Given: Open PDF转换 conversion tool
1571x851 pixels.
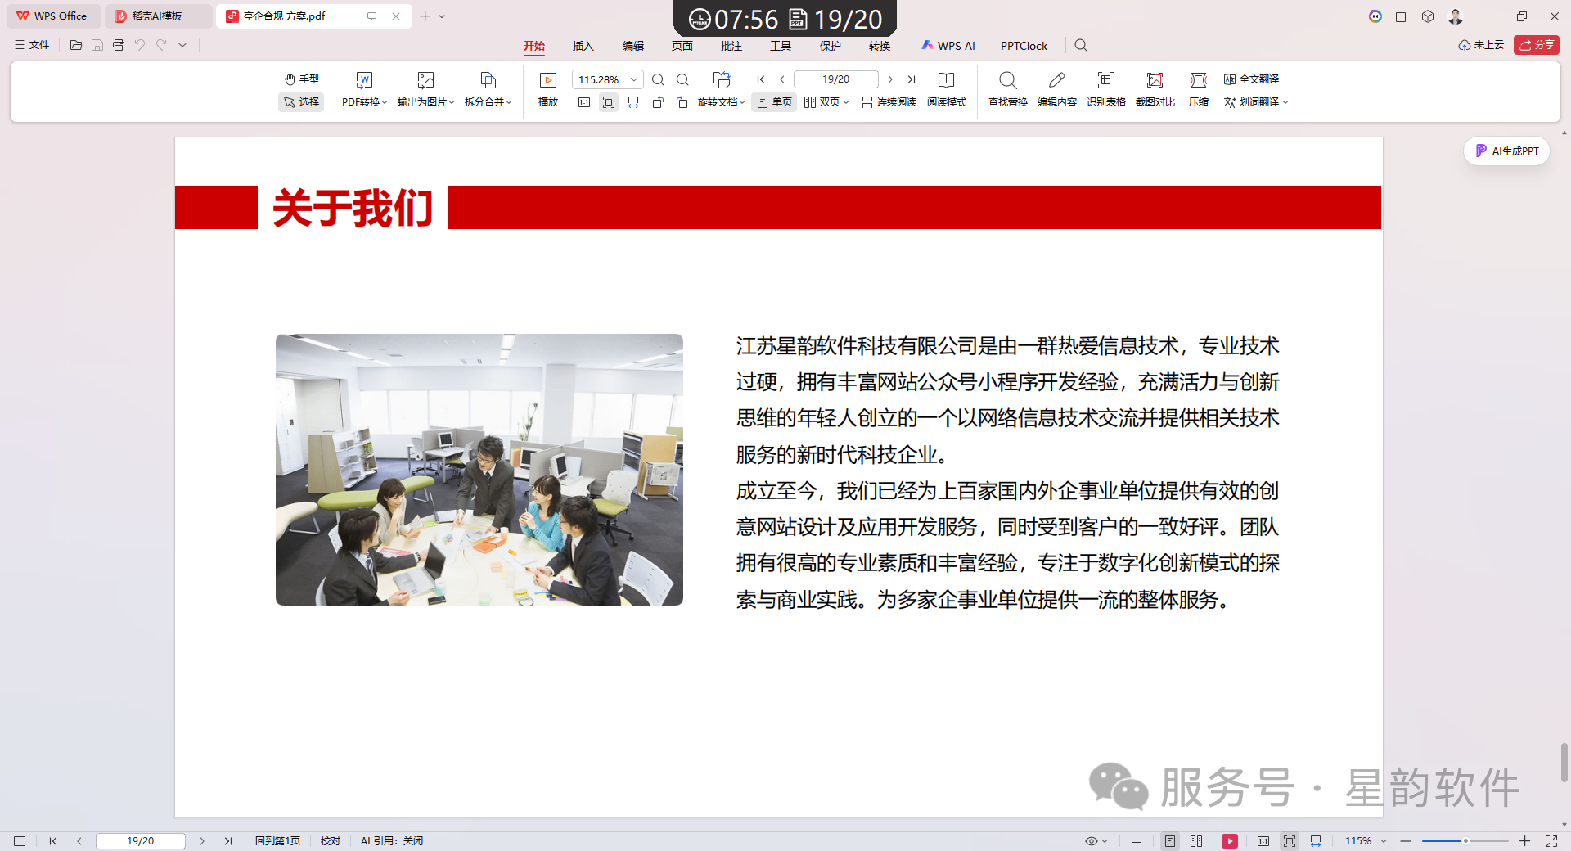Looking at the screenshot, I should coord(364,90).
